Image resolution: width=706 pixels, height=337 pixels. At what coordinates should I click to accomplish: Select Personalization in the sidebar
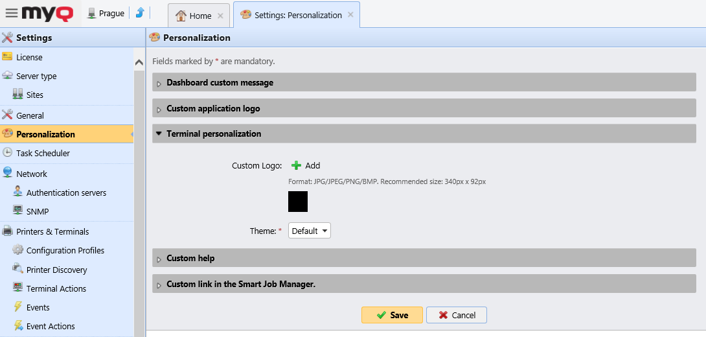(67, 134)
